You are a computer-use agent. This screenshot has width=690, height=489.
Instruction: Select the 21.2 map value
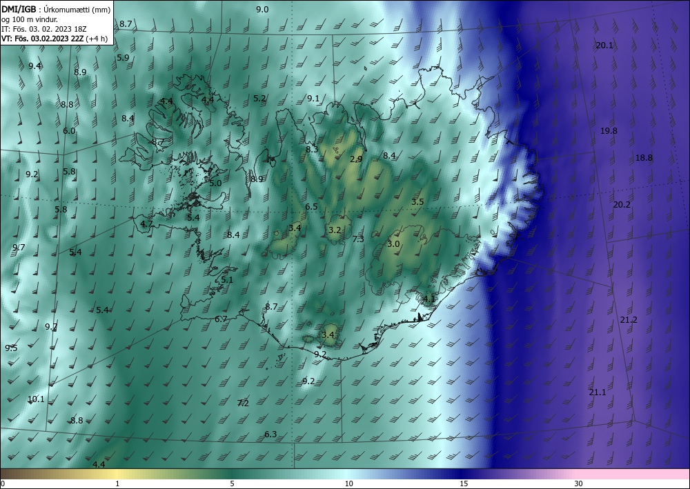point(629,320)
